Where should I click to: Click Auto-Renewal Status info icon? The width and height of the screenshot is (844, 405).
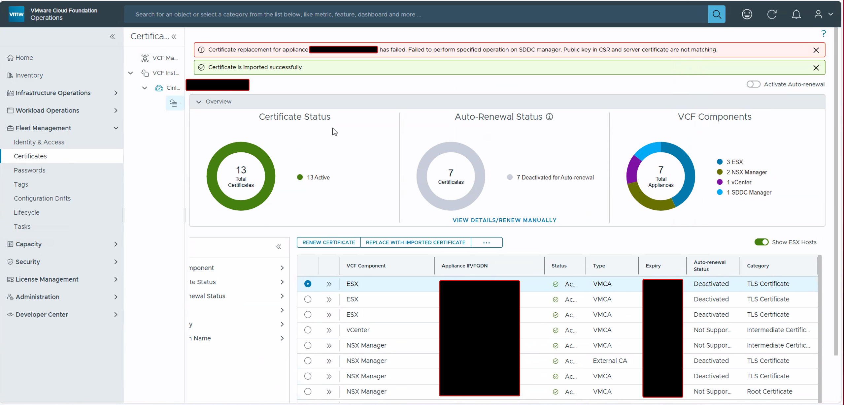coord(549,117)
